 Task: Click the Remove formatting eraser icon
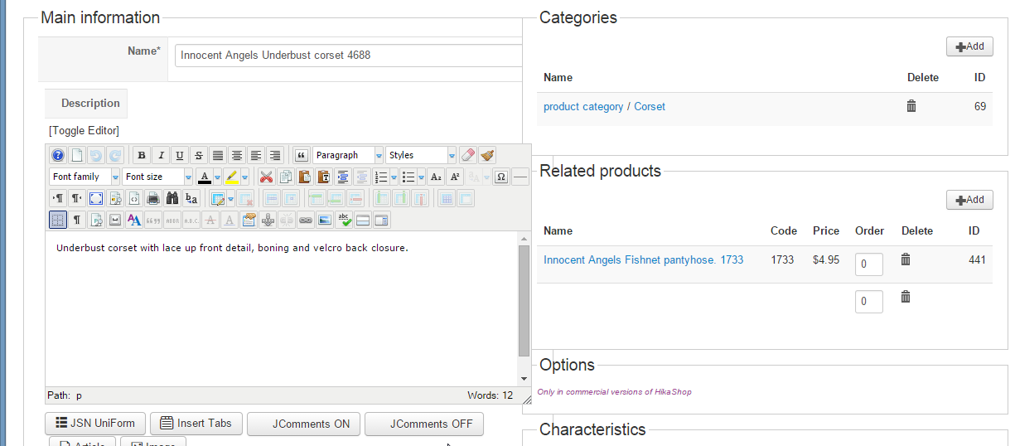(468, 155)
